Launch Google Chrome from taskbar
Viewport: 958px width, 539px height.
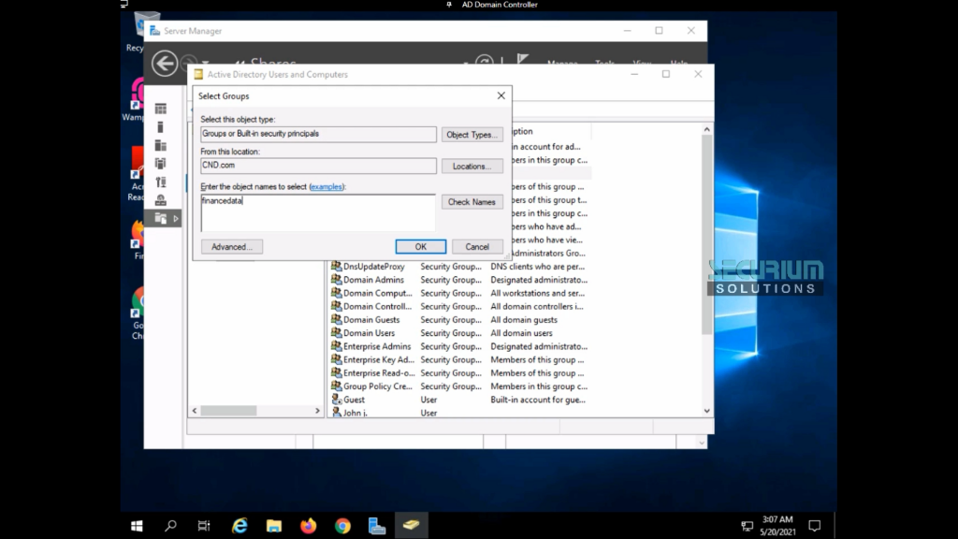point(342,526)
